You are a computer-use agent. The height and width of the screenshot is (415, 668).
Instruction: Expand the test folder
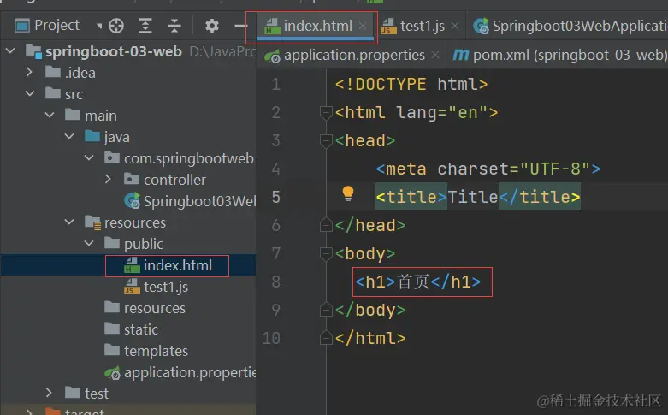pos(49,393)
